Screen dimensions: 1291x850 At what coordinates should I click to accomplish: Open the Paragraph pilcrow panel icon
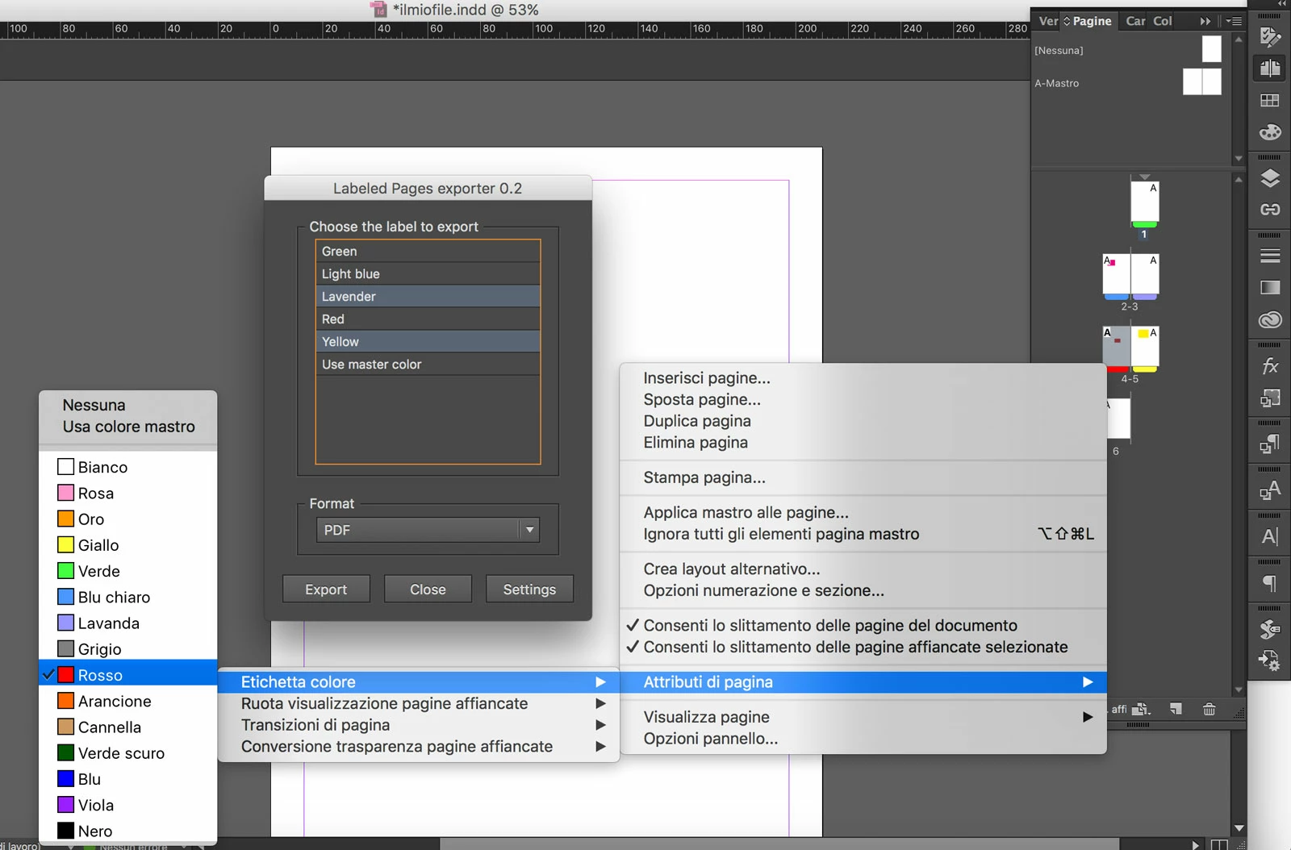tap(1270, 583)
